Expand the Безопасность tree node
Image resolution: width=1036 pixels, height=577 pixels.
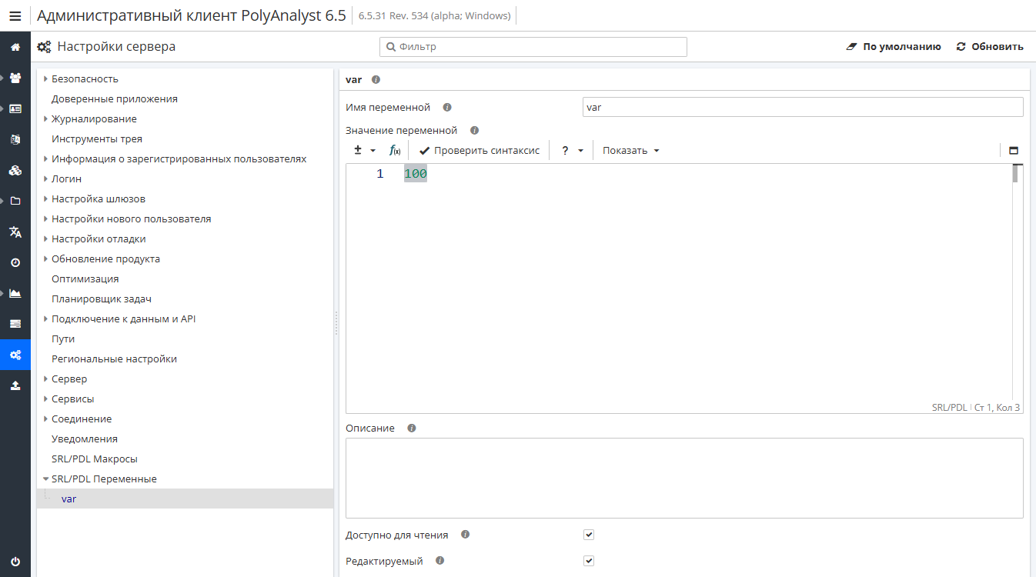45,78
